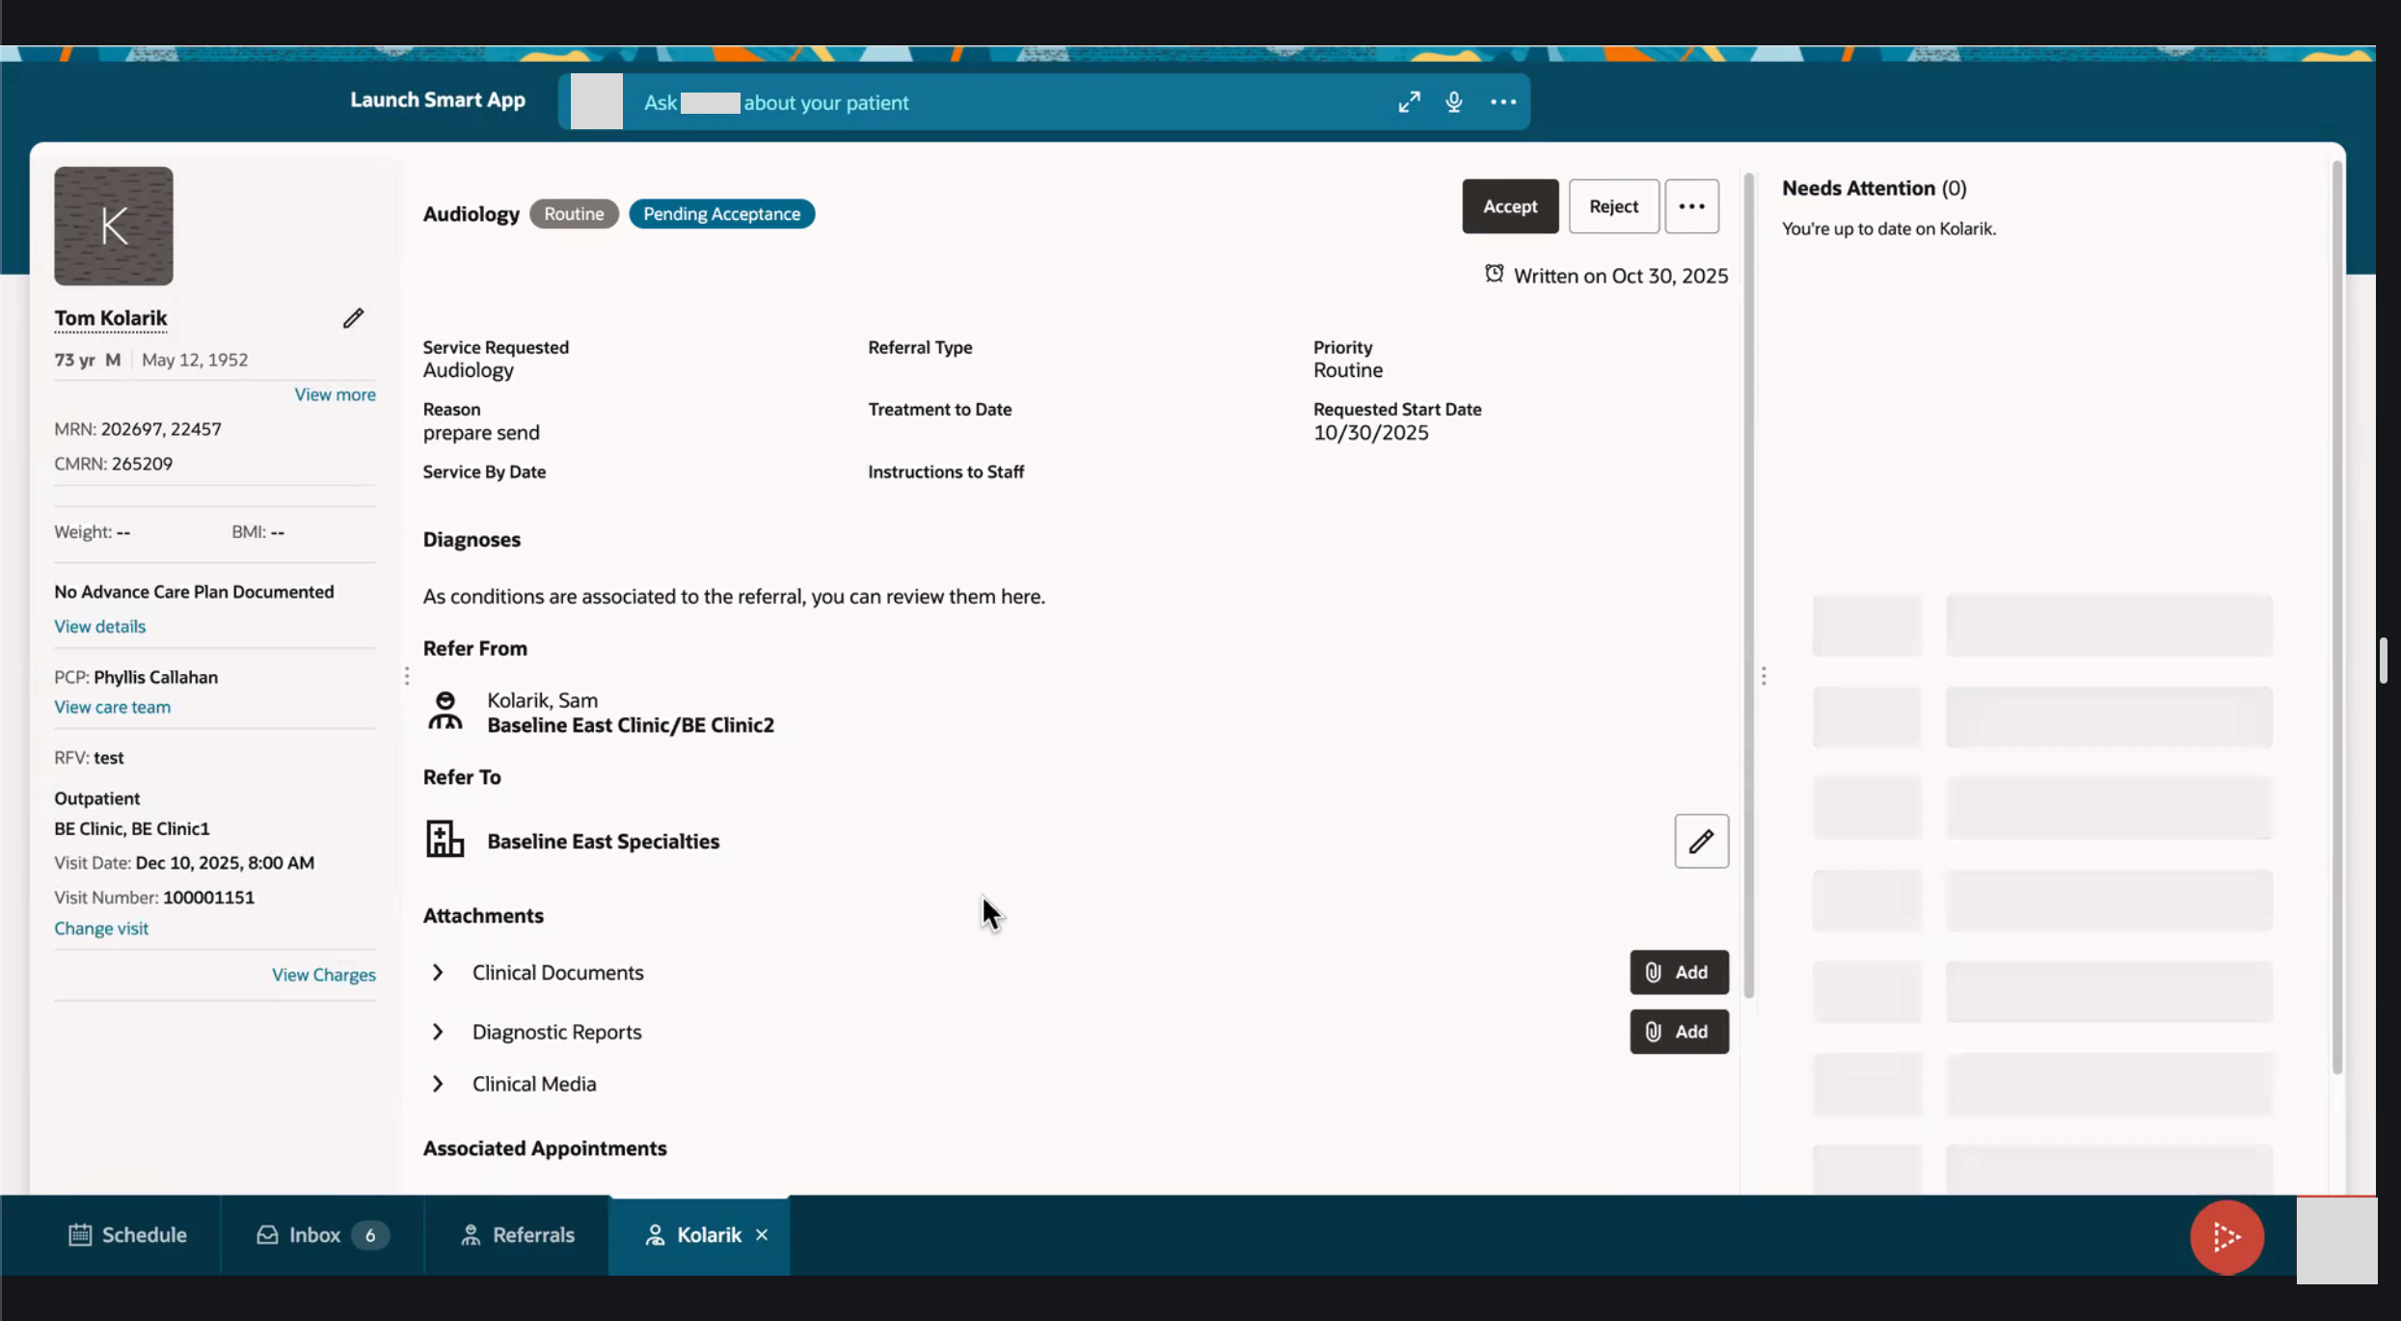The image size is (2401, 1321).
Task: Click the referral details panel scrollbar
Action: (1748, 585)
